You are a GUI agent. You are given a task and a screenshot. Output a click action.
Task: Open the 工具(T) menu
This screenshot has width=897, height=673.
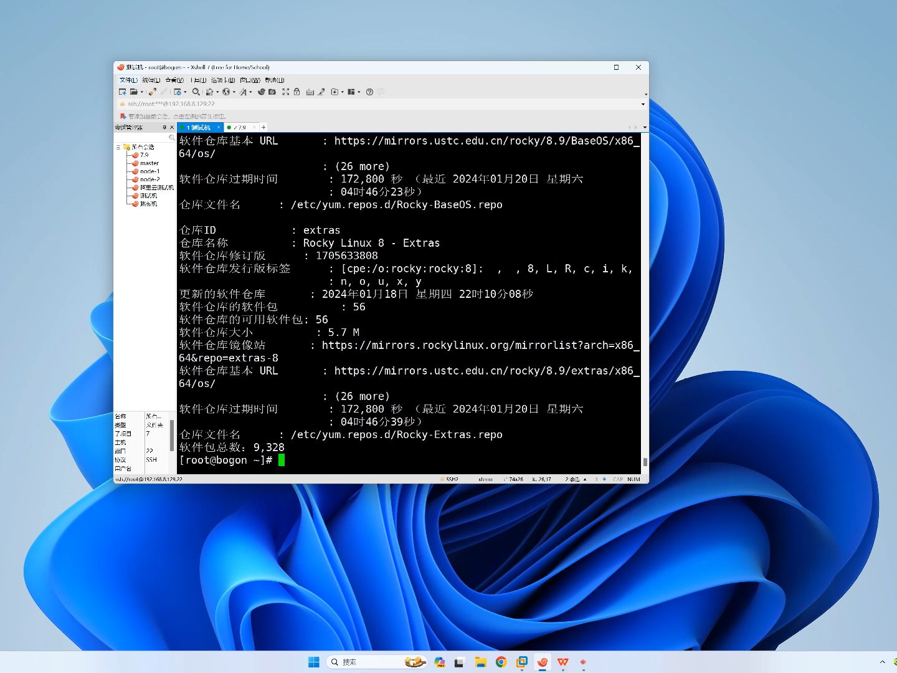tap(199, 80)
